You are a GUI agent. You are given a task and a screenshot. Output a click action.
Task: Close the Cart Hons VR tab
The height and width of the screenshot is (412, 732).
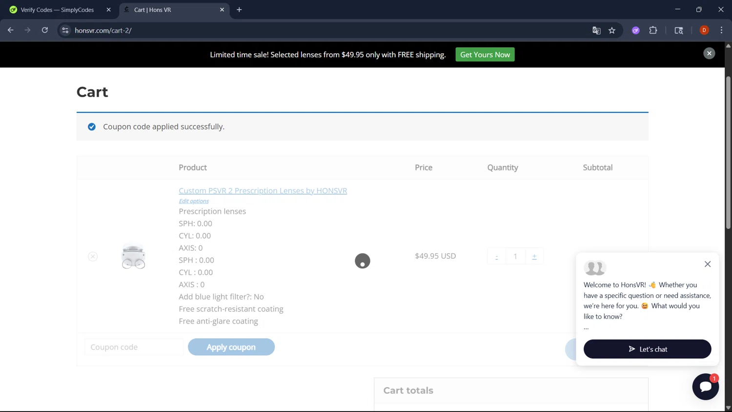tap(222, 10)
